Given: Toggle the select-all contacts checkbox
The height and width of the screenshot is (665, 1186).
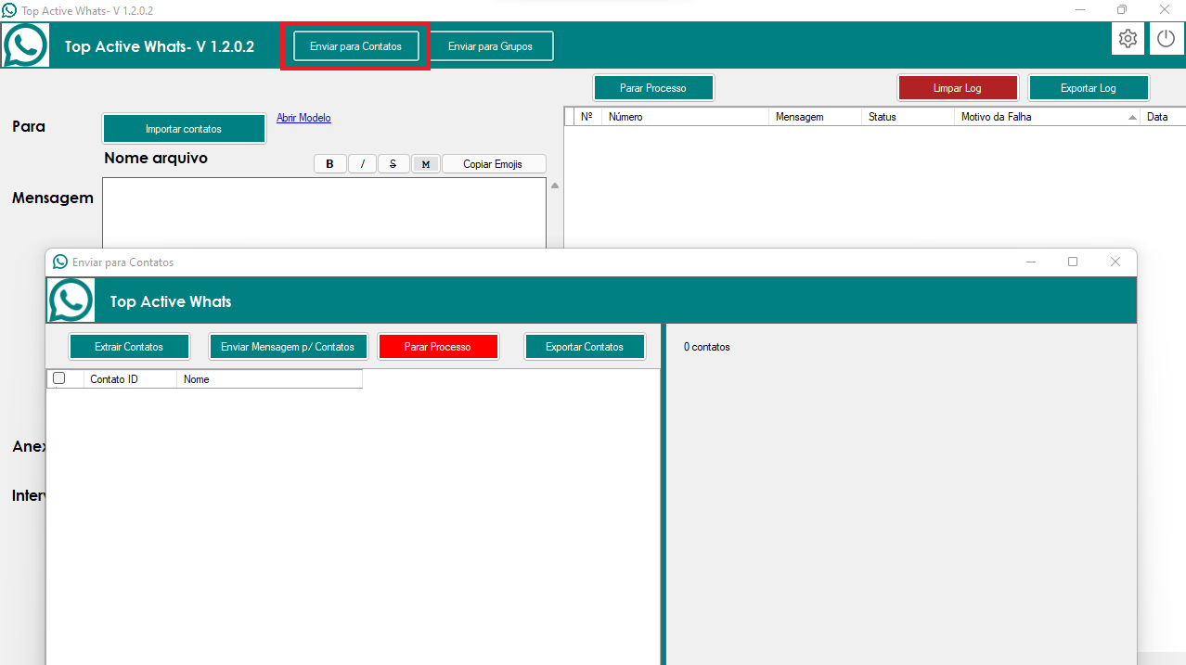Looking at the screenshot, I should click(59, 378).
